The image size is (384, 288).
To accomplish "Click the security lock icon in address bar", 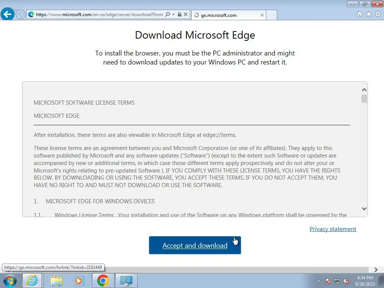I will pyautogui.click(x=180, y=15).
